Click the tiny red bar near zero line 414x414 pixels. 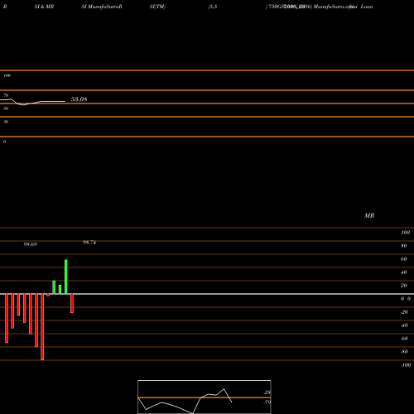[x=48, y=295]
